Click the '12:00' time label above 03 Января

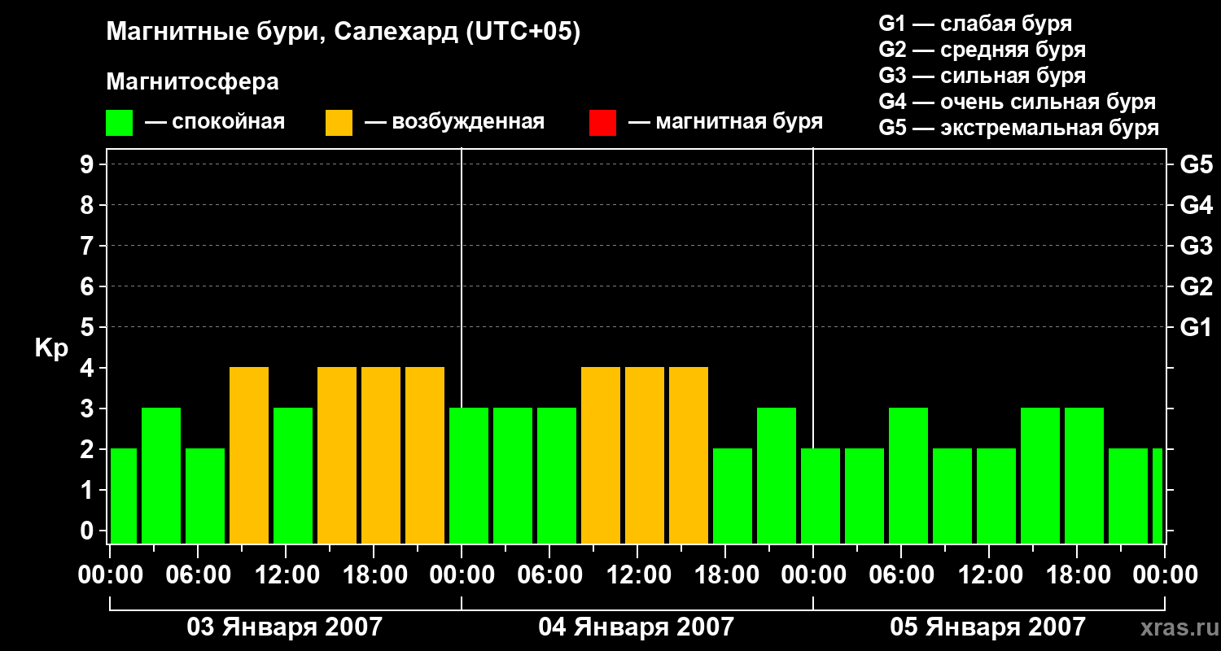[286, 575]
